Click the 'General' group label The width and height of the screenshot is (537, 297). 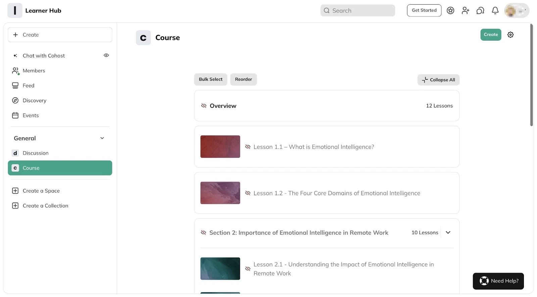25,138
